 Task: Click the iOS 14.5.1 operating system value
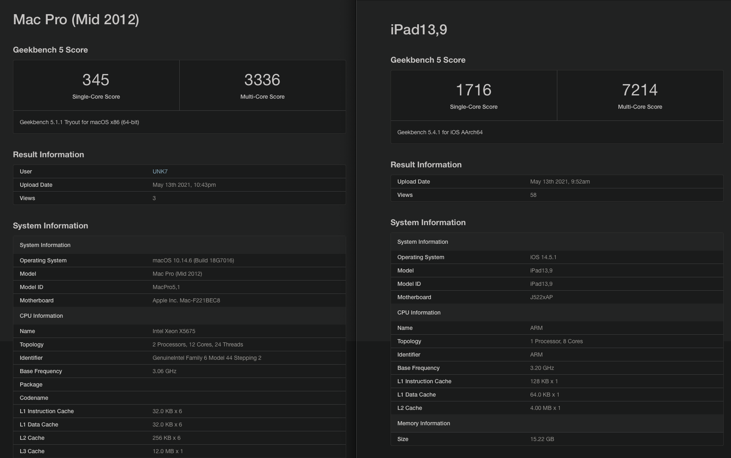tap(543, 257)
